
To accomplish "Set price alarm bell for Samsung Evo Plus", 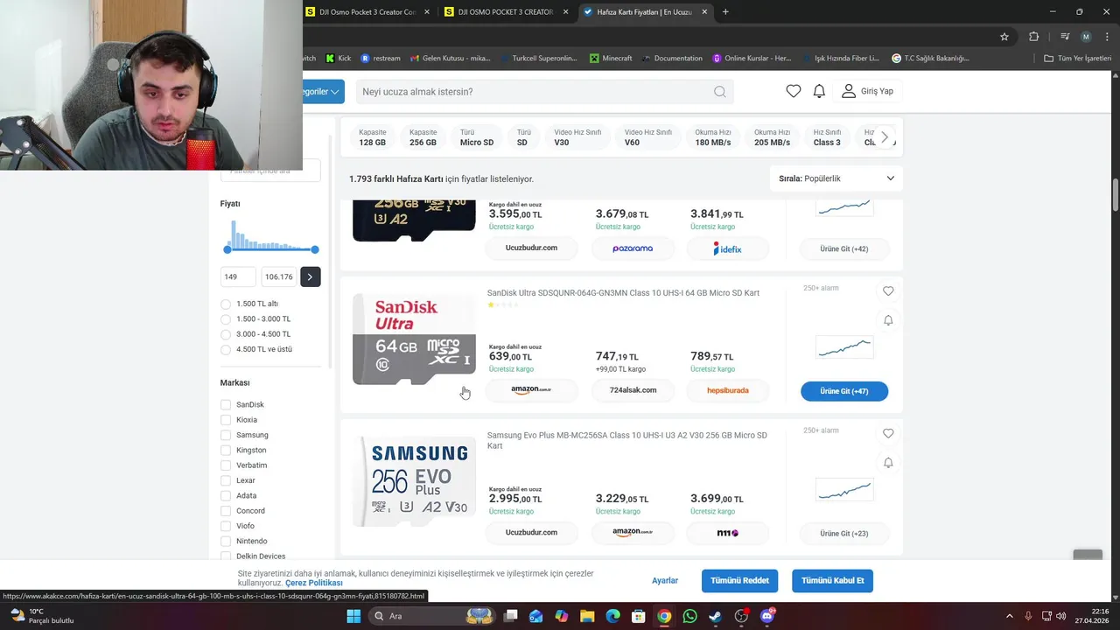I will [x=888, y=463].
